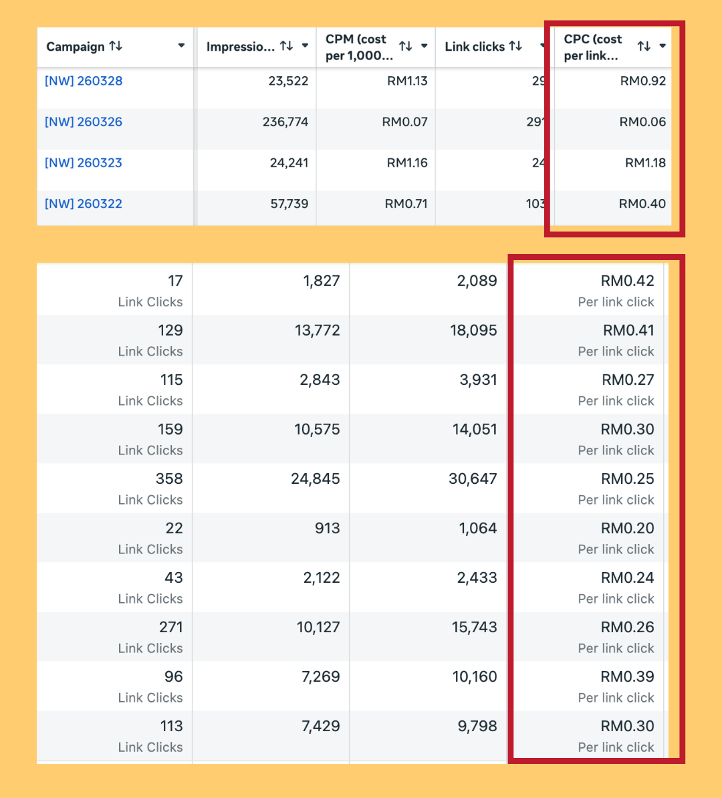This screenshot has height=798, width=722.
Task: Open the Impressions column dropdown arrow
Action: [305, 46]
